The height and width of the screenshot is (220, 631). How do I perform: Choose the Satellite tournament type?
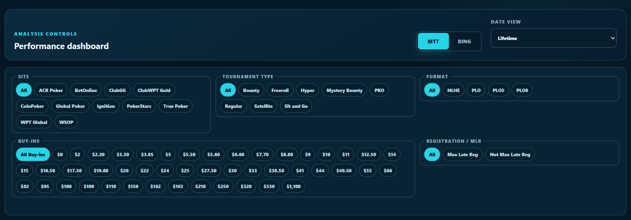tap(263, 106)
